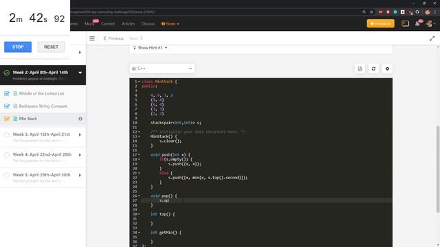Click the browser zoom magnifier icon
The height and width of the screenshot is (247, 440).
coord(364,12)
